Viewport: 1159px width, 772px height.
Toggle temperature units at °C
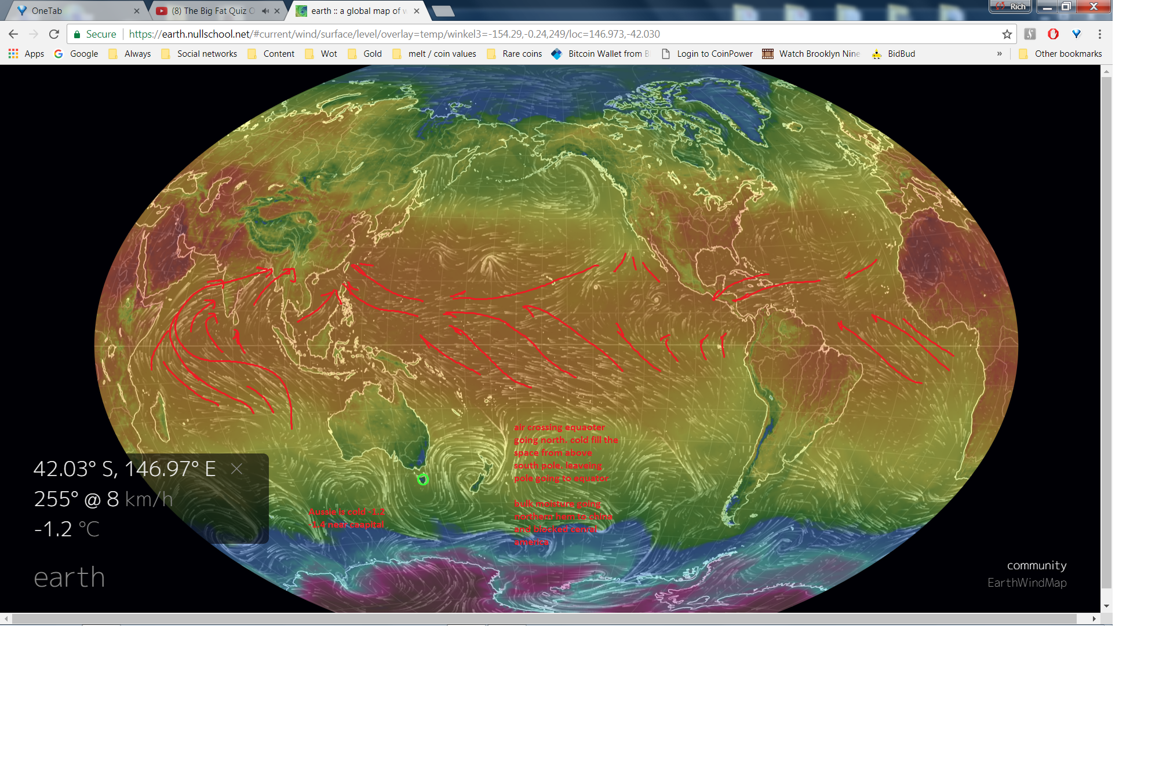(89, 529)
